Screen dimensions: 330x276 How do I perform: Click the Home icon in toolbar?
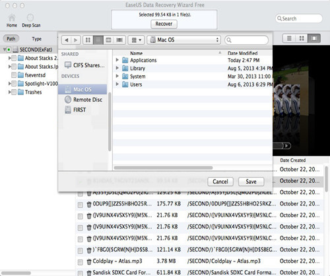tap(12, 18)
